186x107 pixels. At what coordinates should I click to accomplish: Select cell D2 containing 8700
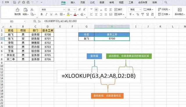(48, 35)
